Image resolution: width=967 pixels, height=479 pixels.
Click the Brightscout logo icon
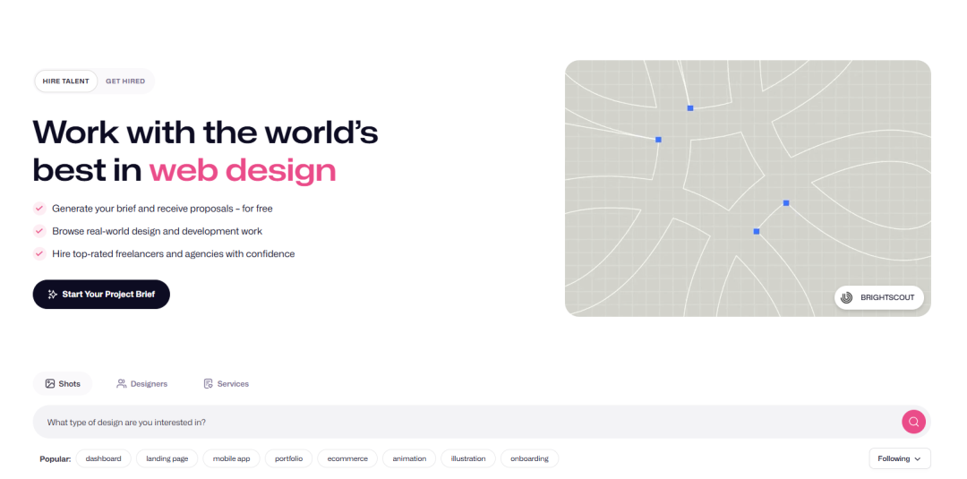(847, 298)
